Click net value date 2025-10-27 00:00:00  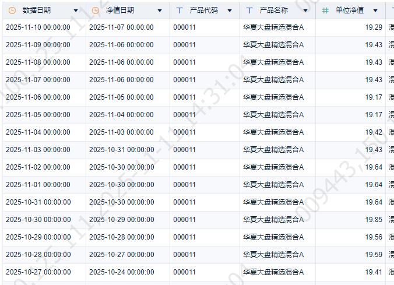(x=122, y=255)
